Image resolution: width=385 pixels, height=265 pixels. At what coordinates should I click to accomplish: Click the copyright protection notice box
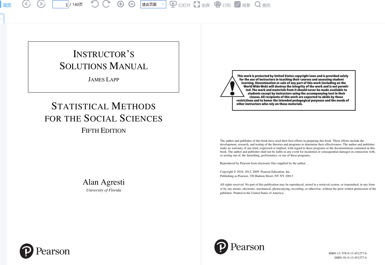click(x=294, y=90)
